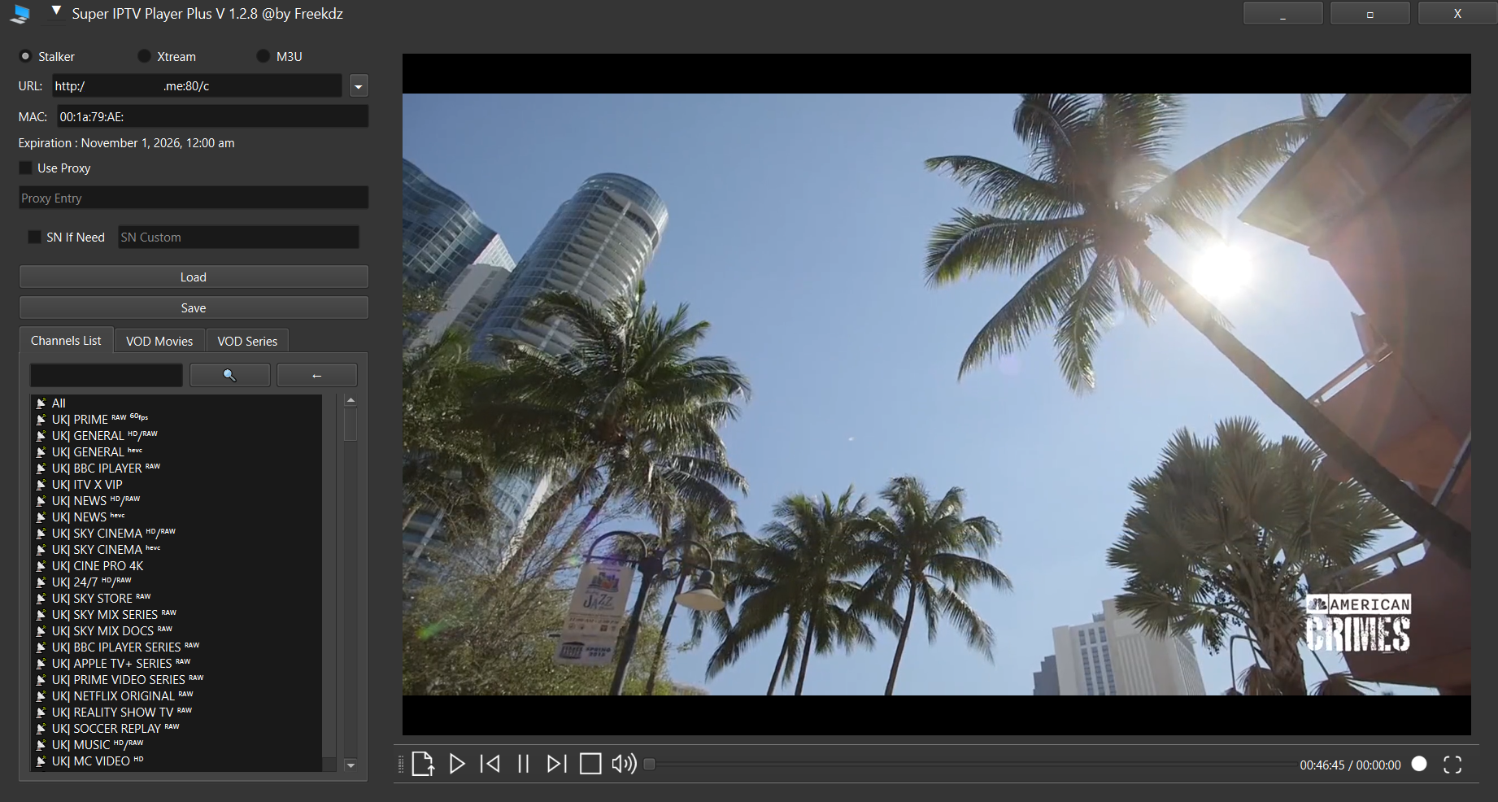The image size is (1498, 802).
Task: Click the video seek slider handle
Action: click(x=649, y=764)
